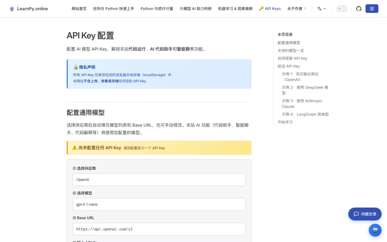387x242 pixels.
Task: Jump to 示例 1 流式输出测试 outline item
Action: point(300,77)
